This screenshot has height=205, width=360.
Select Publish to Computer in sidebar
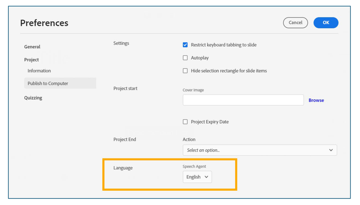pos(48,83)
